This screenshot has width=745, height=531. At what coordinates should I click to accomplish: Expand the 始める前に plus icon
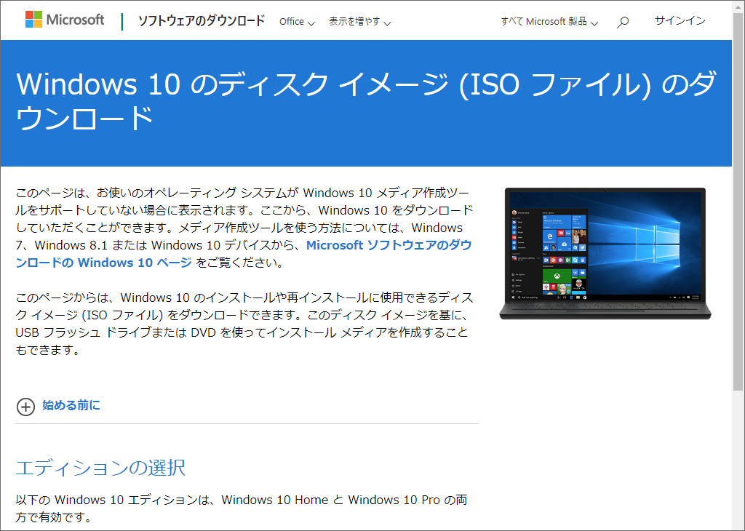(x=25, y=407)
